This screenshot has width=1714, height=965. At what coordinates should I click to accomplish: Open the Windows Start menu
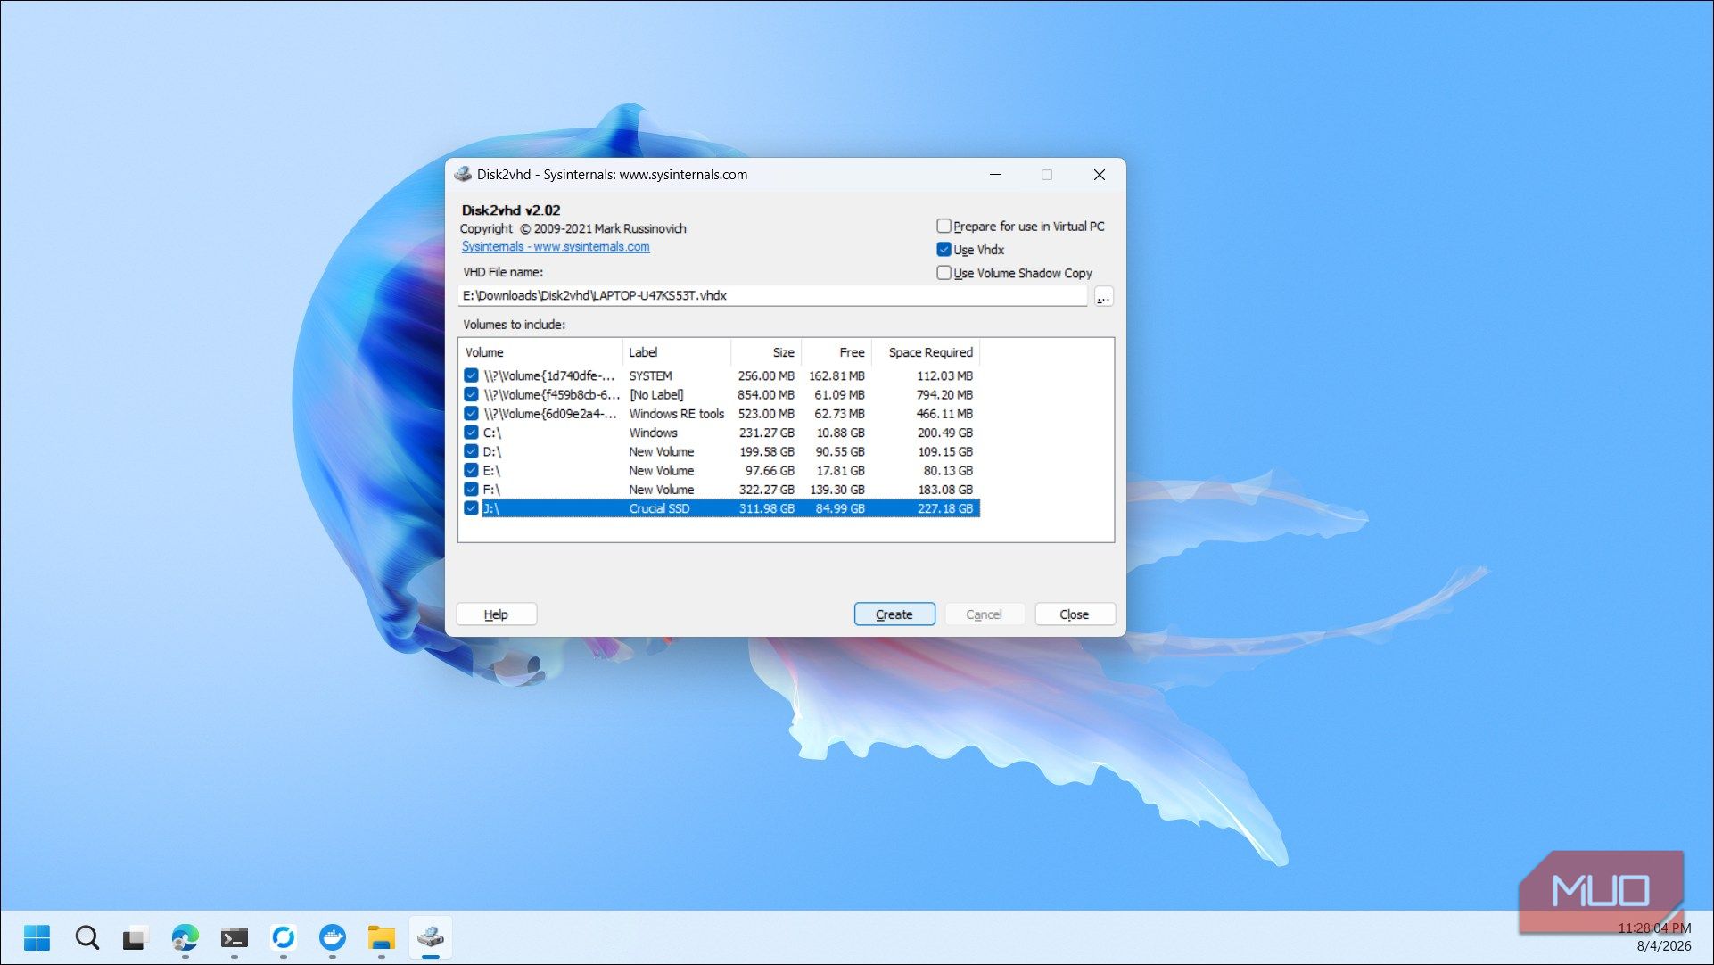click(x=37, y=937)
